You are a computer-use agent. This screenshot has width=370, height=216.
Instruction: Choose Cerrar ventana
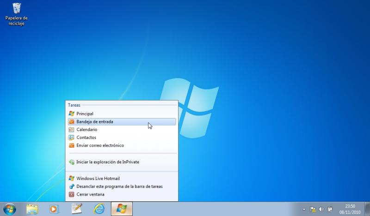[122, 195]
